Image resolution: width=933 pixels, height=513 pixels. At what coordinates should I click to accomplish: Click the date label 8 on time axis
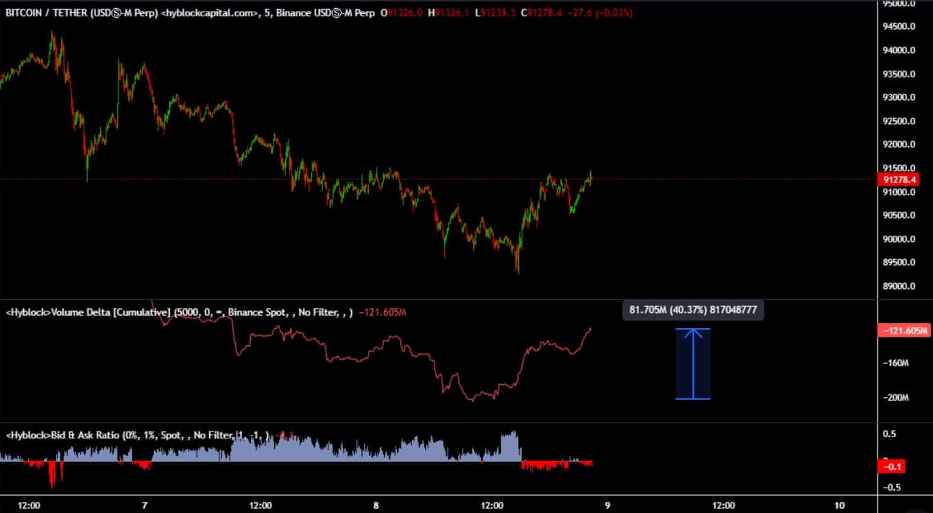coord(376,505)
